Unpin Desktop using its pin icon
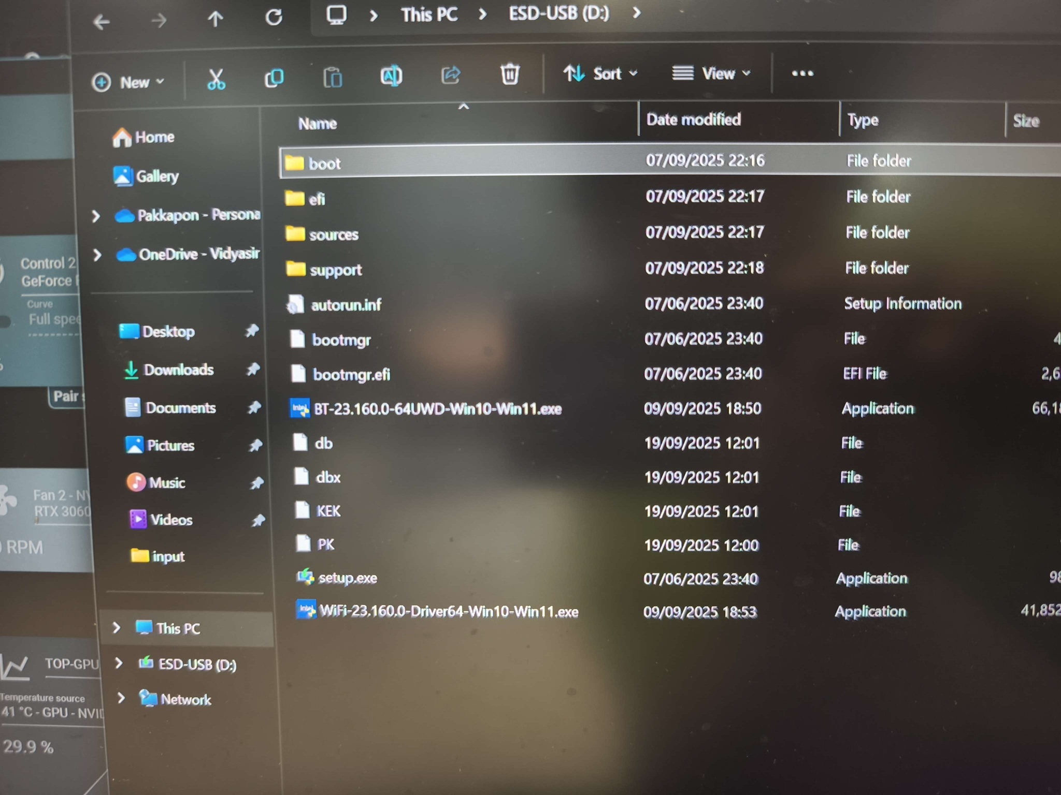 [252, 330]
